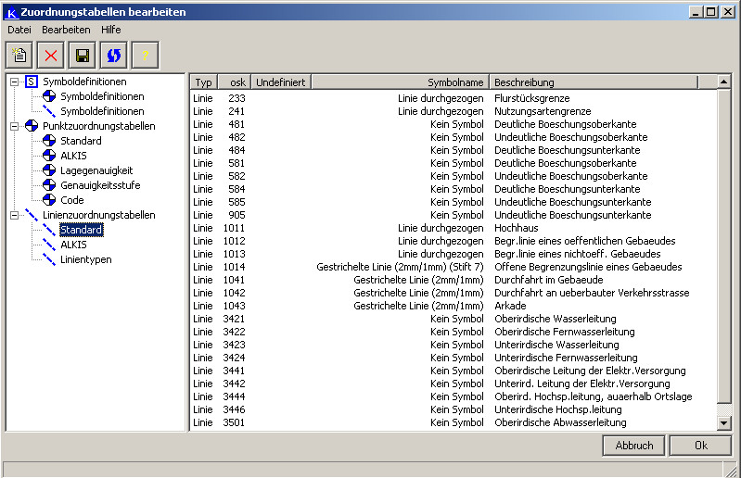Click the new document toolbar icon
The height and width of the screenshot is (478, 741).
20,56
